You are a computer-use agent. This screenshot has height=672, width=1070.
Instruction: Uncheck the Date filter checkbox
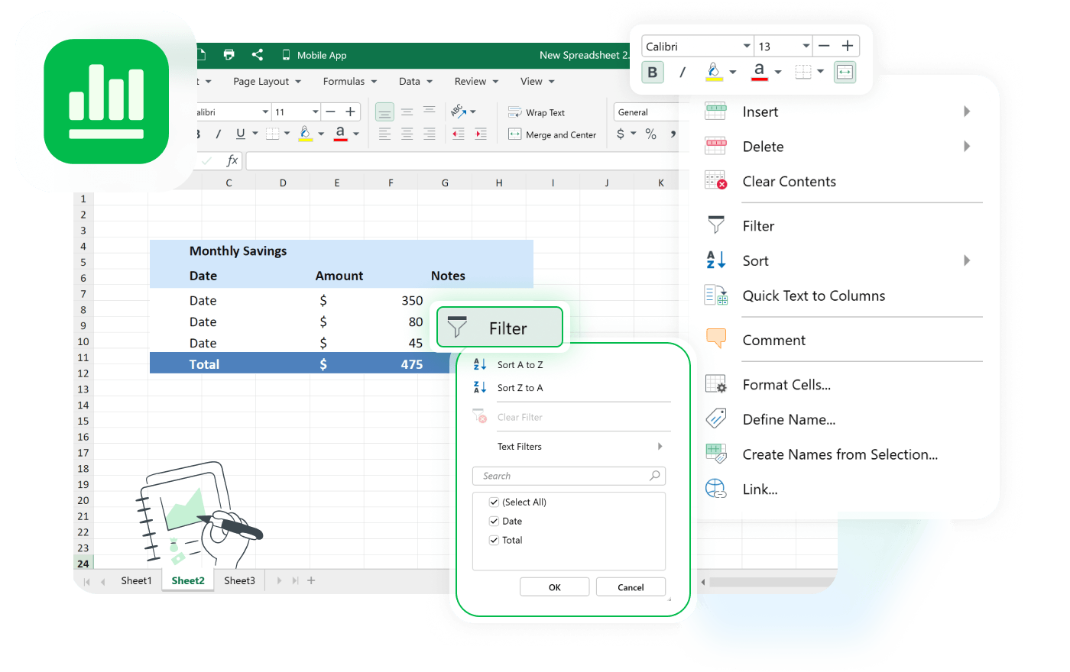pyautogui.click(x=494, y=521)
